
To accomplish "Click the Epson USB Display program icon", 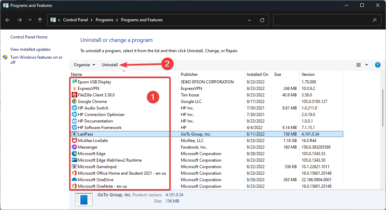I will 74,82.
